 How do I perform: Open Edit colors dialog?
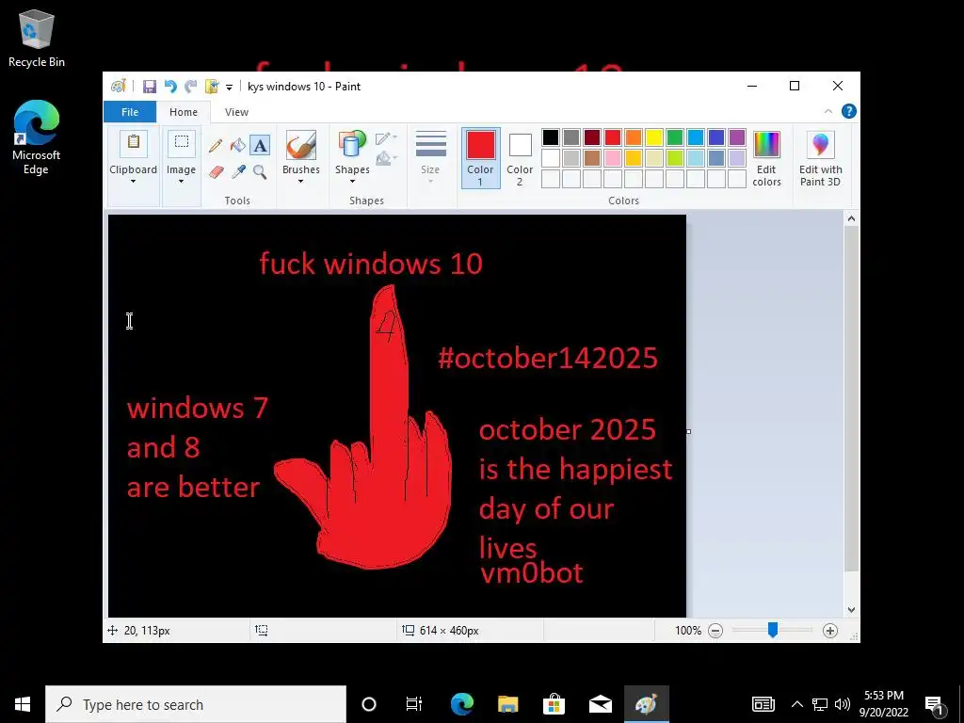[766, 158]
